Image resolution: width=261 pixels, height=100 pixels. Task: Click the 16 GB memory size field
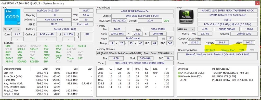[x=117, y=29]
